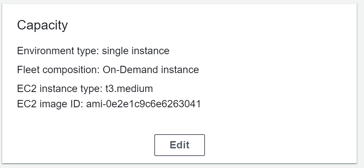364x168 pixels.
Task: Click the "EC2 image ID" label
Action: (50, 105)
